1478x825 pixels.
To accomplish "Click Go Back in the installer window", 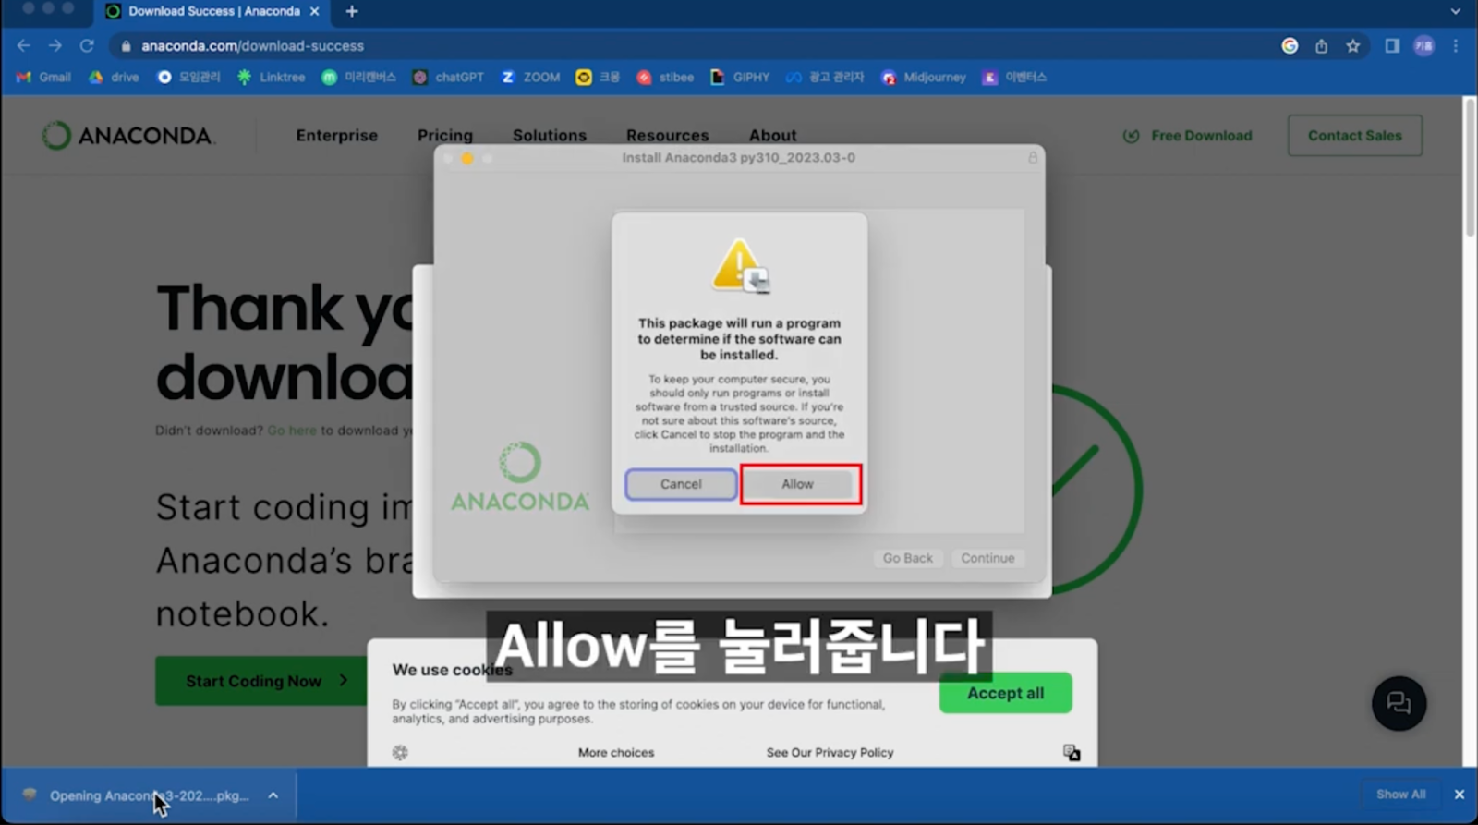I will tap(907, 558).
